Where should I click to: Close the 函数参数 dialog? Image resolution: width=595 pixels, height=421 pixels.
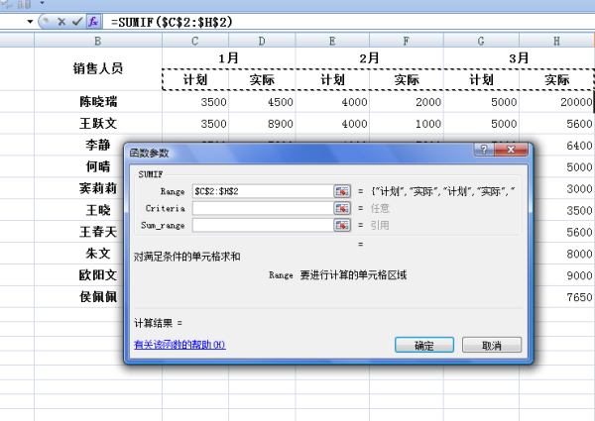511,152
